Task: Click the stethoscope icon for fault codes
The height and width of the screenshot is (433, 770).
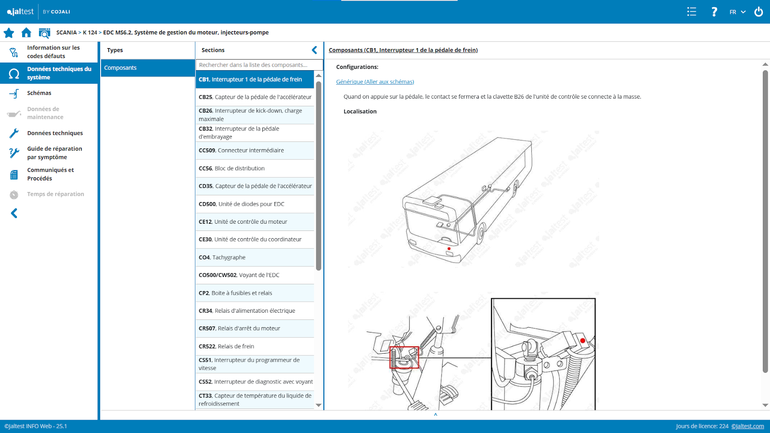Action: pyautogui.click(x=14, y=52)
